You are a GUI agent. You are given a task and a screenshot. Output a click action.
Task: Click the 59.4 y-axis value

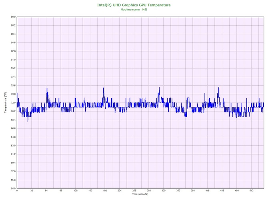click(13, 163)
